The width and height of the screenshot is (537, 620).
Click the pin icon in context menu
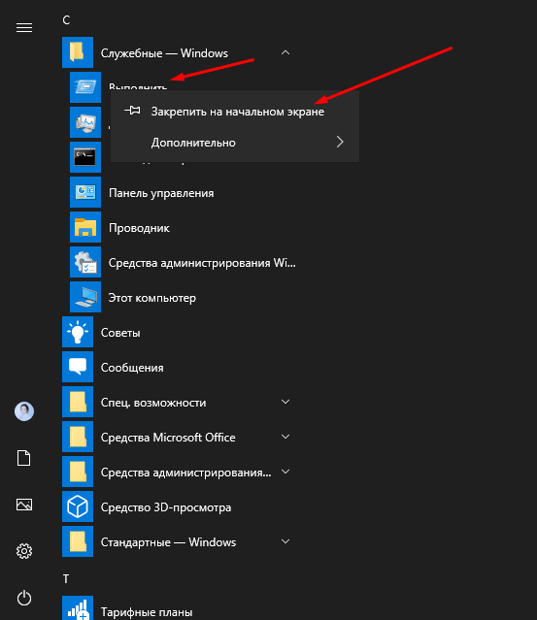click(133, 111)
